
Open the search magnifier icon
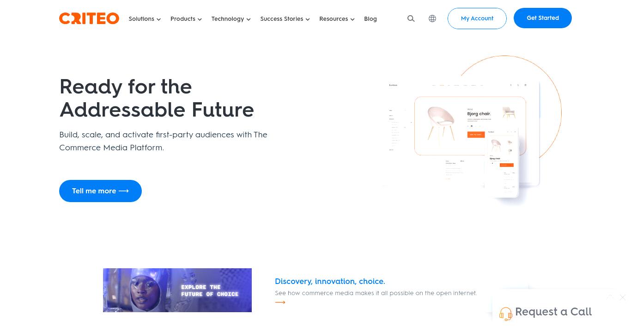[x=411, y=18]
